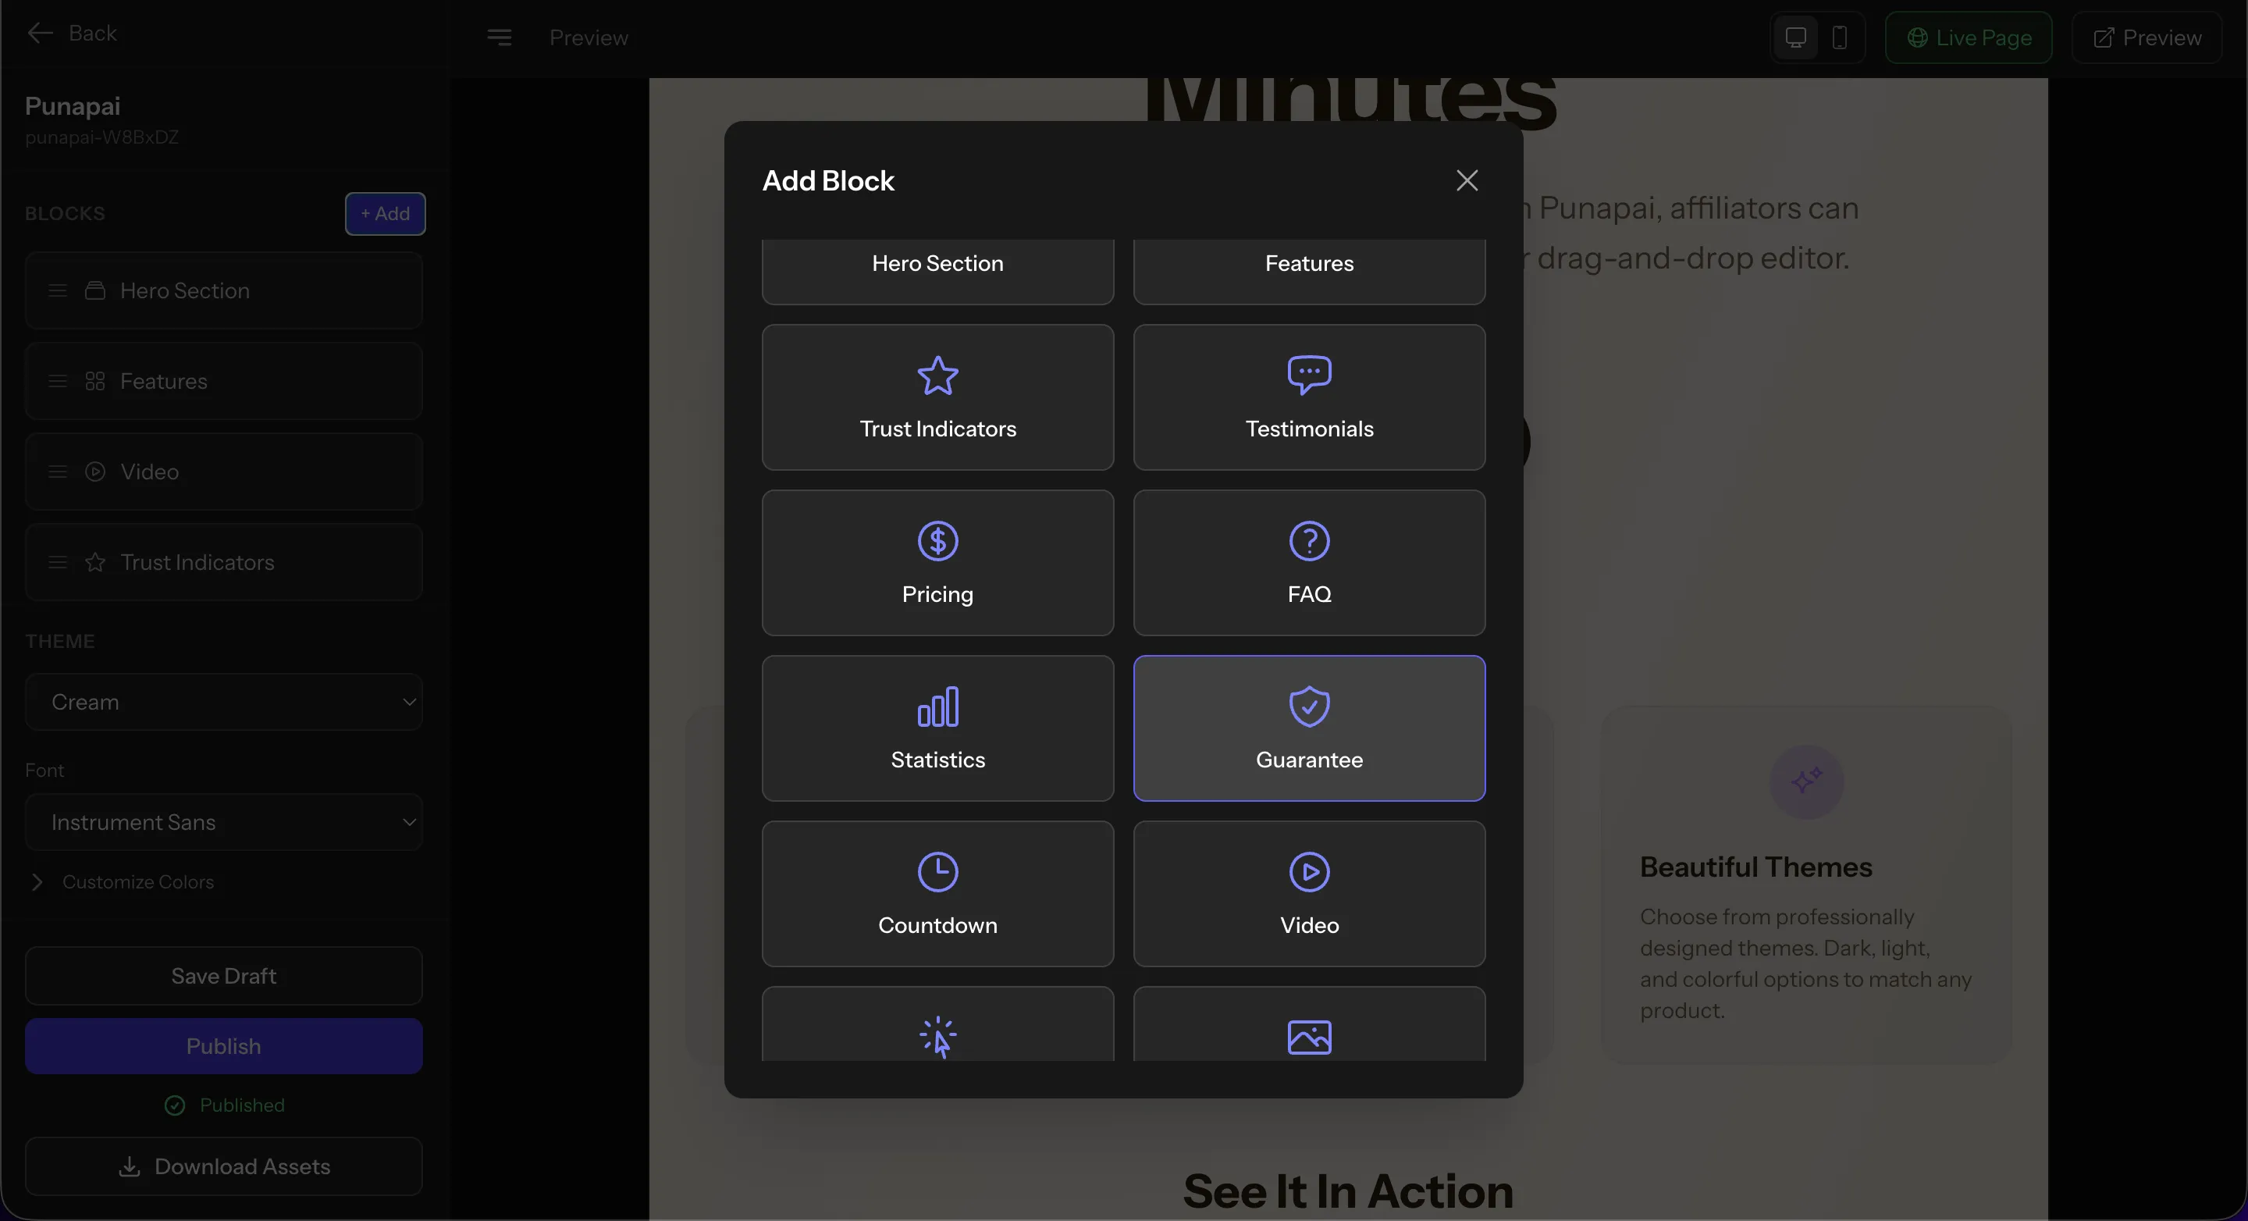The width and height of the screenshot is (2248, 1221).
Task: Click the Preview menu item at top
Action: pos(589,37)
